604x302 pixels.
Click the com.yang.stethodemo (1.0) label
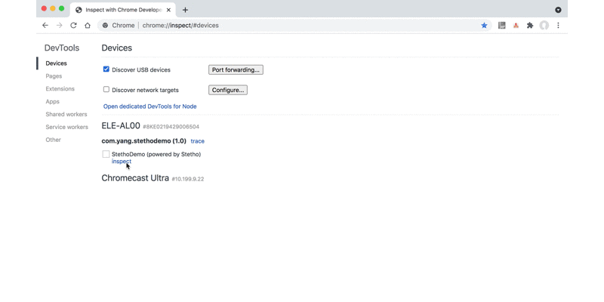pyautogui.click(x=144, y=141)
